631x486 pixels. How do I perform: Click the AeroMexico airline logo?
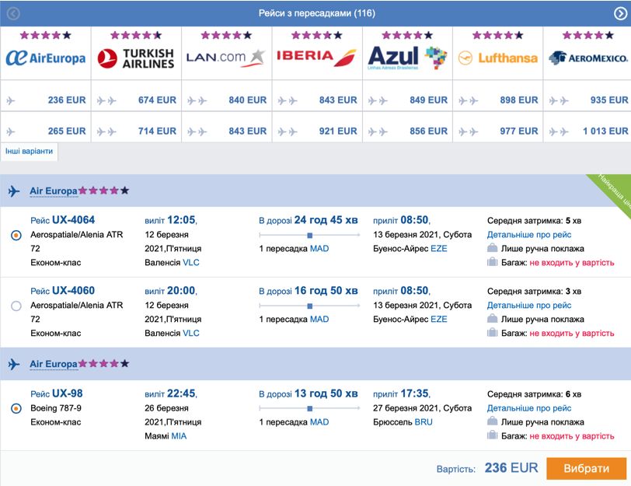[x=587, y=58]
